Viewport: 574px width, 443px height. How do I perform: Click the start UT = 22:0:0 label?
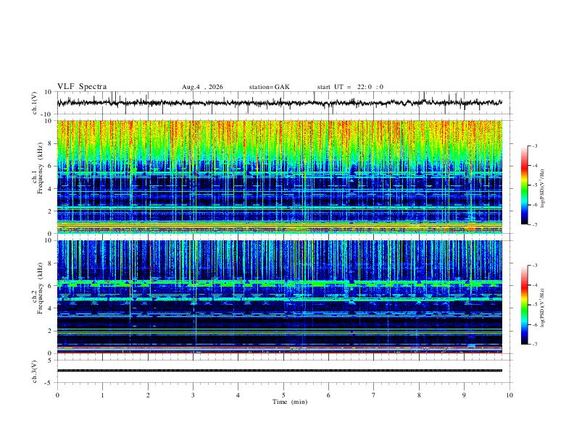(x=350, y=87)
